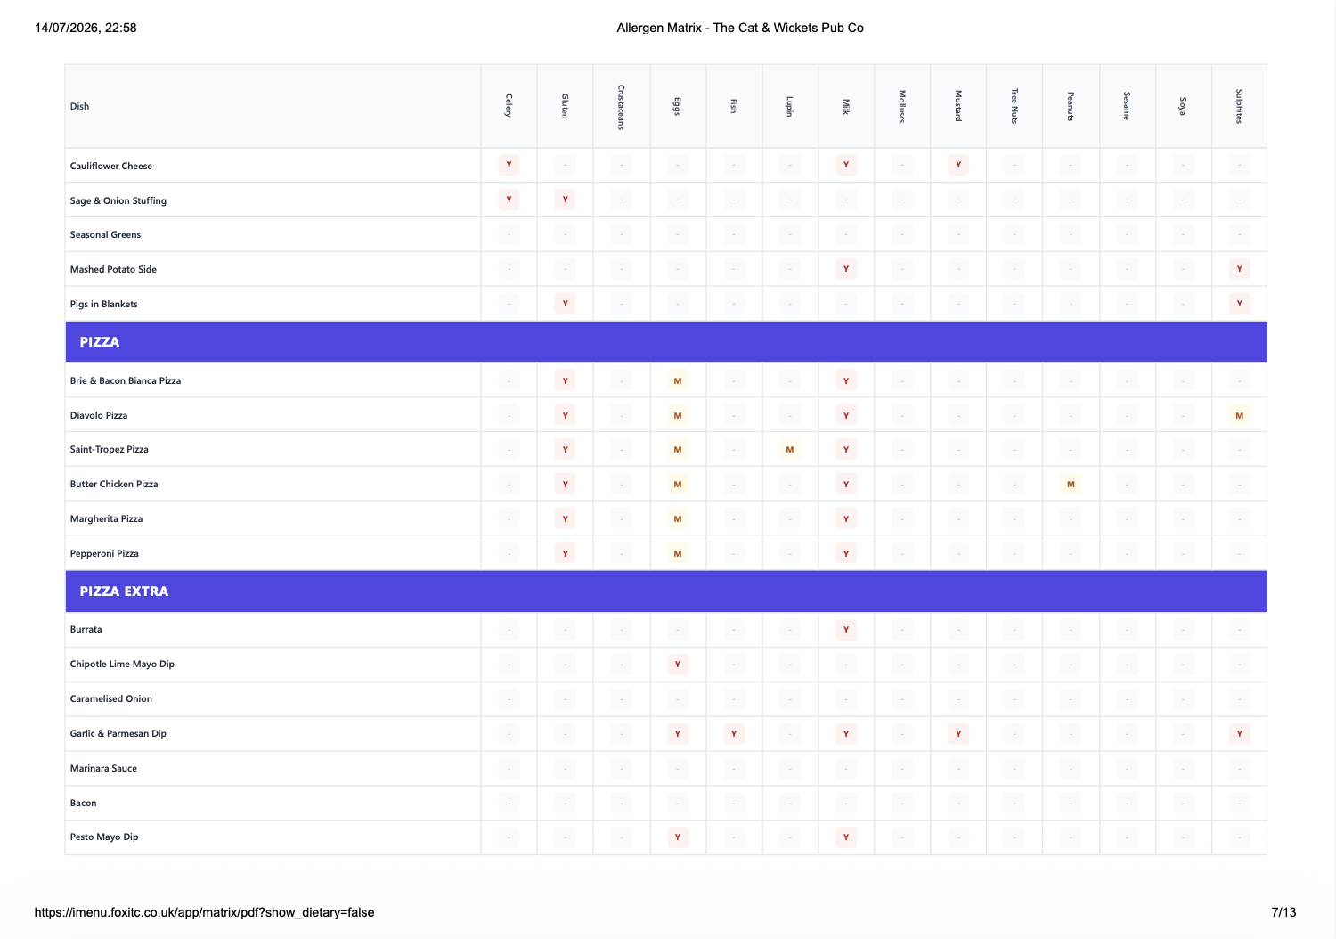Click the Crustaceans column header
Viewport: 1336px width, 939px height.
621,106
